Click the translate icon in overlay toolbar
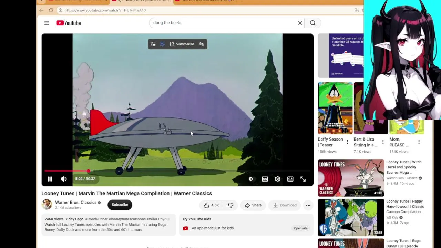Image resolution: width=441 pixels, height=248 pixels. click(202, 44)
